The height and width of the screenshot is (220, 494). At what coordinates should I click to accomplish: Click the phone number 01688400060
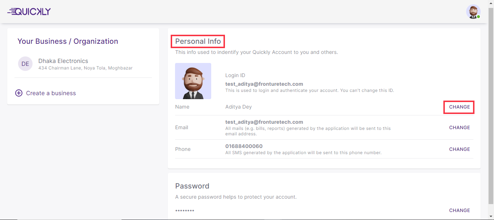click(244, 146)
